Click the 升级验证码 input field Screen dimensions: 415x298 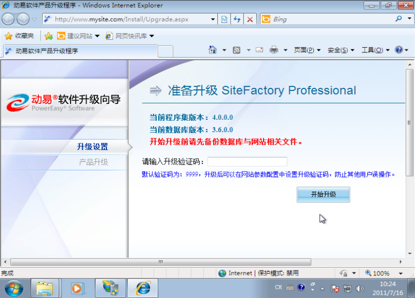tap(247, 162)
